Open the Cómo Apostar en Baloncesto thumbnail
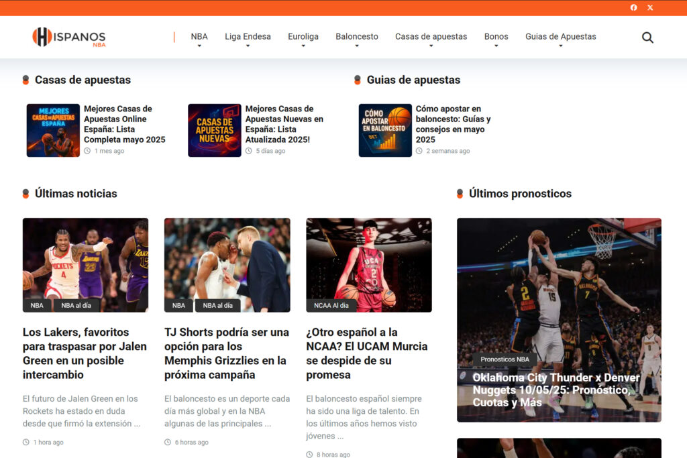 pyautogui.click(x=385, y=130)
